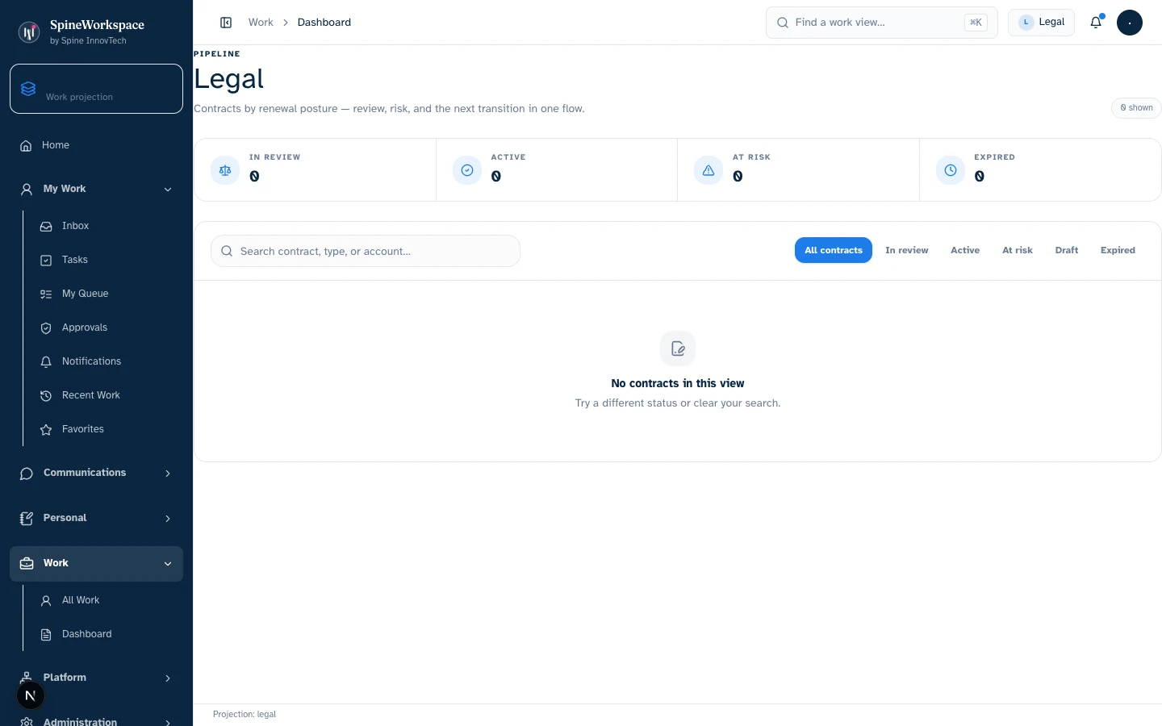Open the Legal projection switcher

click(1041, 23)
